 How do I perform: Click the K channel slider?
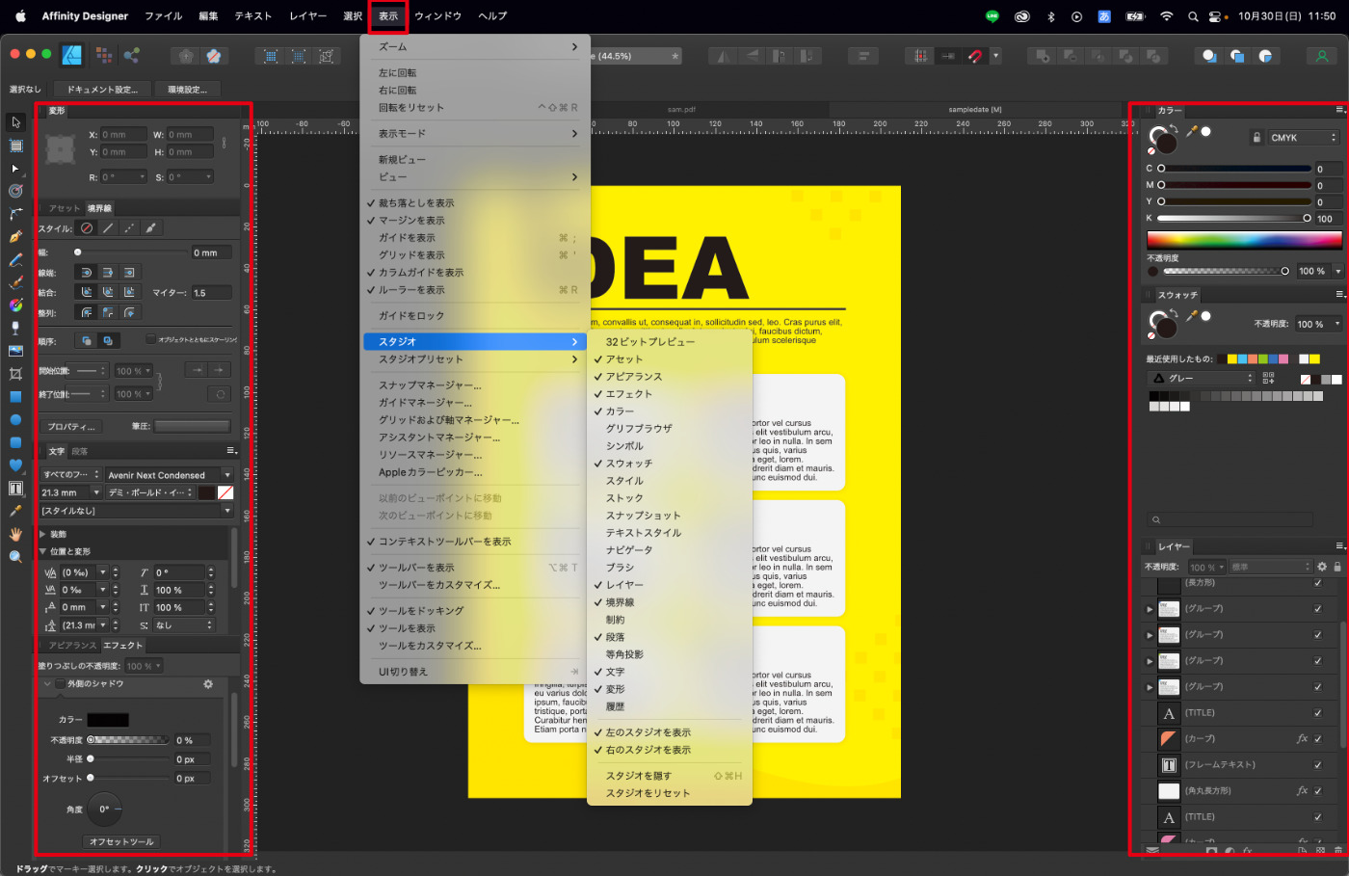[1233, 219]
